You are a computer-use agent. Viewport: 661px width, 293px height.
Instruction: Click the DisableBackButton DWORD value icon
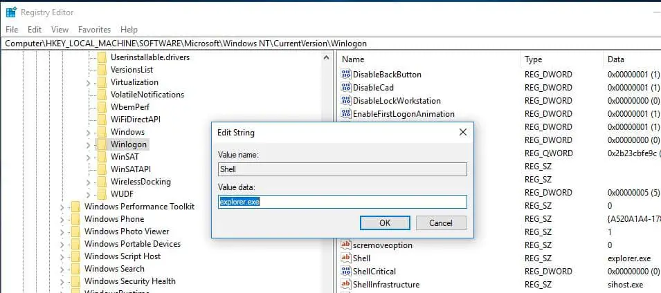346,75
